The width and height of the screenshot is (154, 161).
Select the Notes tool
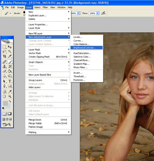(x=4, y=92)
